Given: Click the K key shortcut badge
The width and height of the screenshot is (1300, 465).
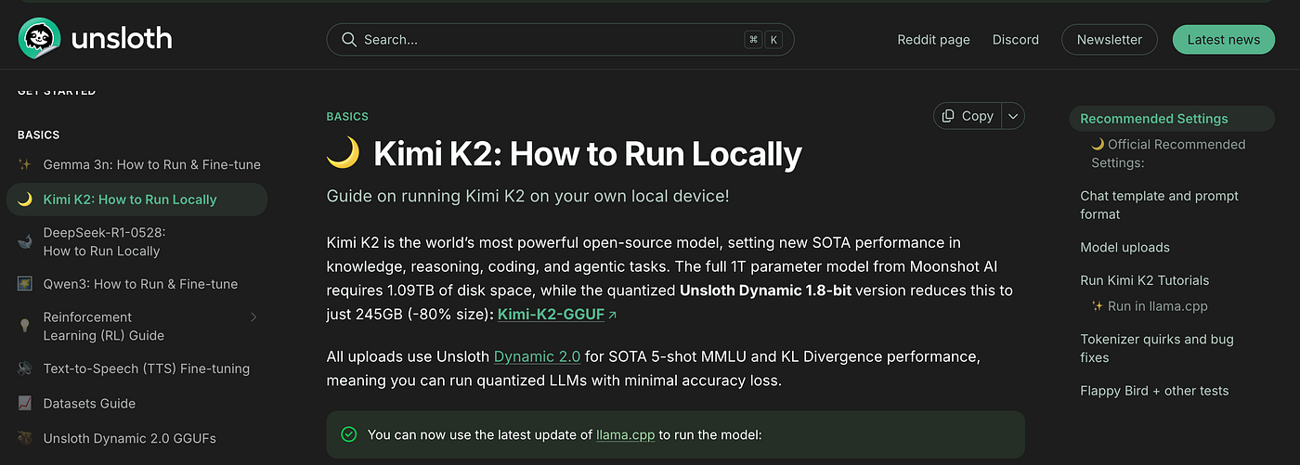Looking at the screenshot, I should click(773, 40).
